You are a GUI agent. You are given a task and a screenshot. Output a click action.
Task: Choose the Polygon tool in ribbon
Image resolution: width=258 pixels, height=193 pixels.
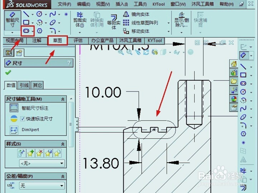[39, 31]
